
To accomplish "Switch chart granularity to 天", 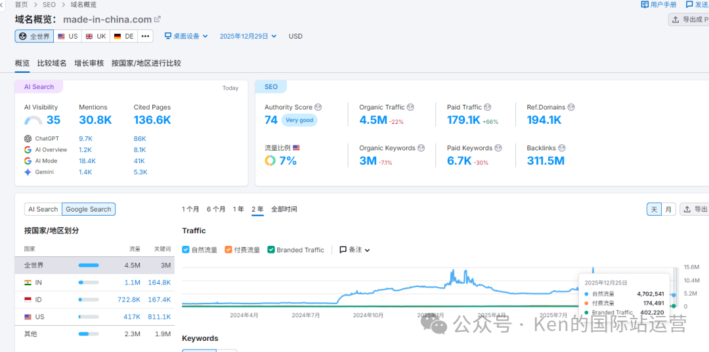I will [x=655, y=209].
